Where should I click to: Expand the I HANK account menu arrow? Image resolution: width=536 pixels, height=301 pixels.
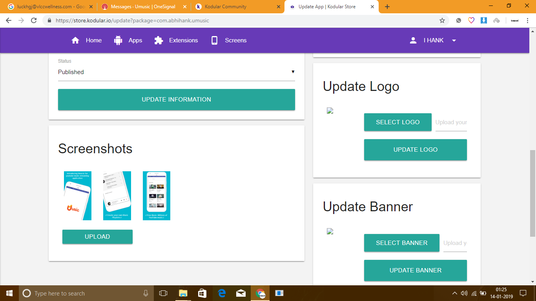click(x=454, y=41)
